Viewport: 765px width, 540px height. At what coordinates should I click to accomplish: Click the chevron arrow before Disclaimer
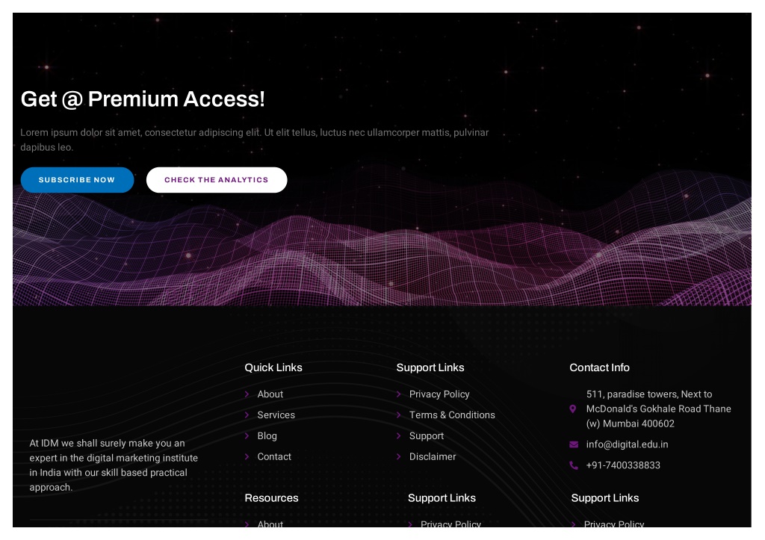[x=399, y=457]
